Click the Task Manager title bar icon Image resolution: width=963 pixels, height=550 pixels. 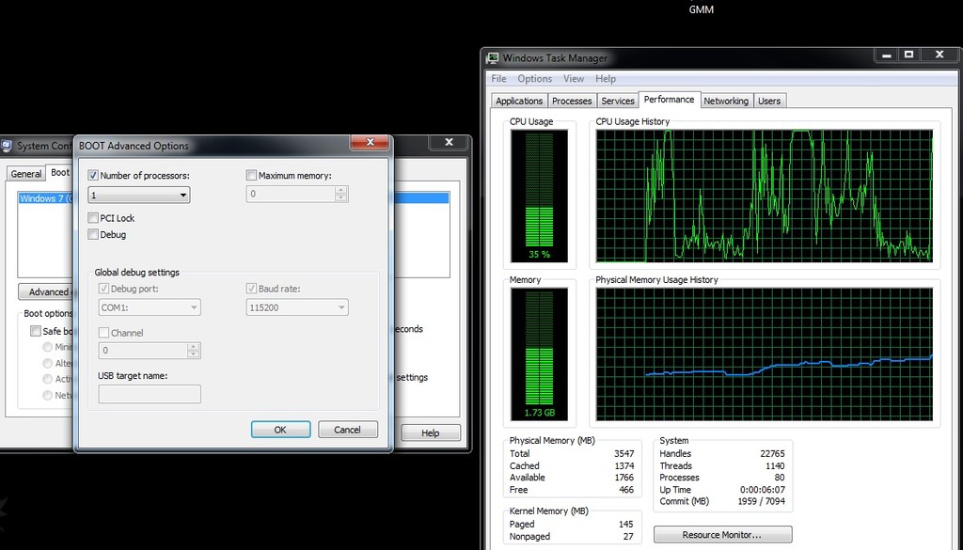click(493, 58)
